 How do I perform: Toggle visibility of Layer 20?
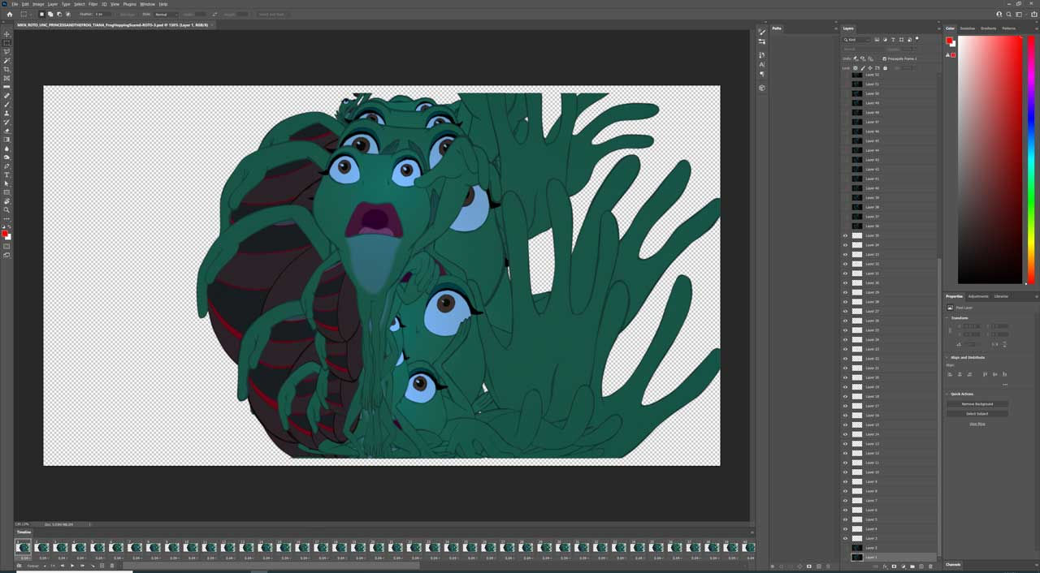845,377
